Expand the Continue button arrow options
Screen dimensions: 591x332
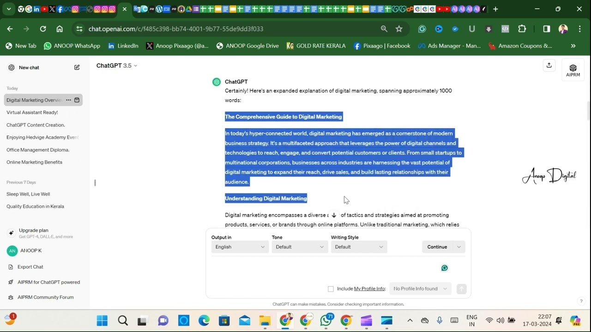click(x=459, y=247)
